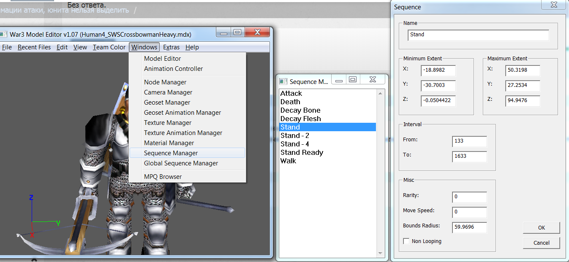569x262 pixels.
Task: Open the Global Sequence Manager
Action: click(x=188, y=163)
